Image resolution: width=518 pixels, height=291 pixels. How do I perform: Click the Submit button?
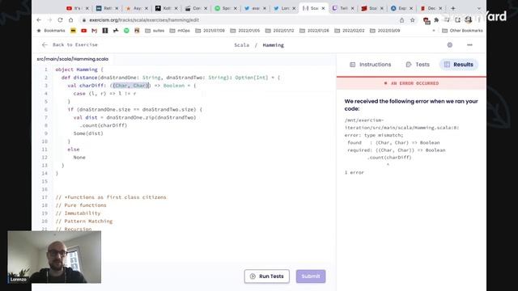click(311, 276)
